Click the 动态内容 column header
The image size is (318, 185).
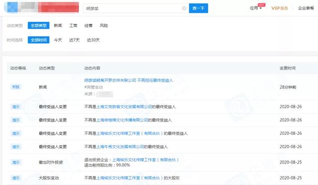(x=92, y=68)
